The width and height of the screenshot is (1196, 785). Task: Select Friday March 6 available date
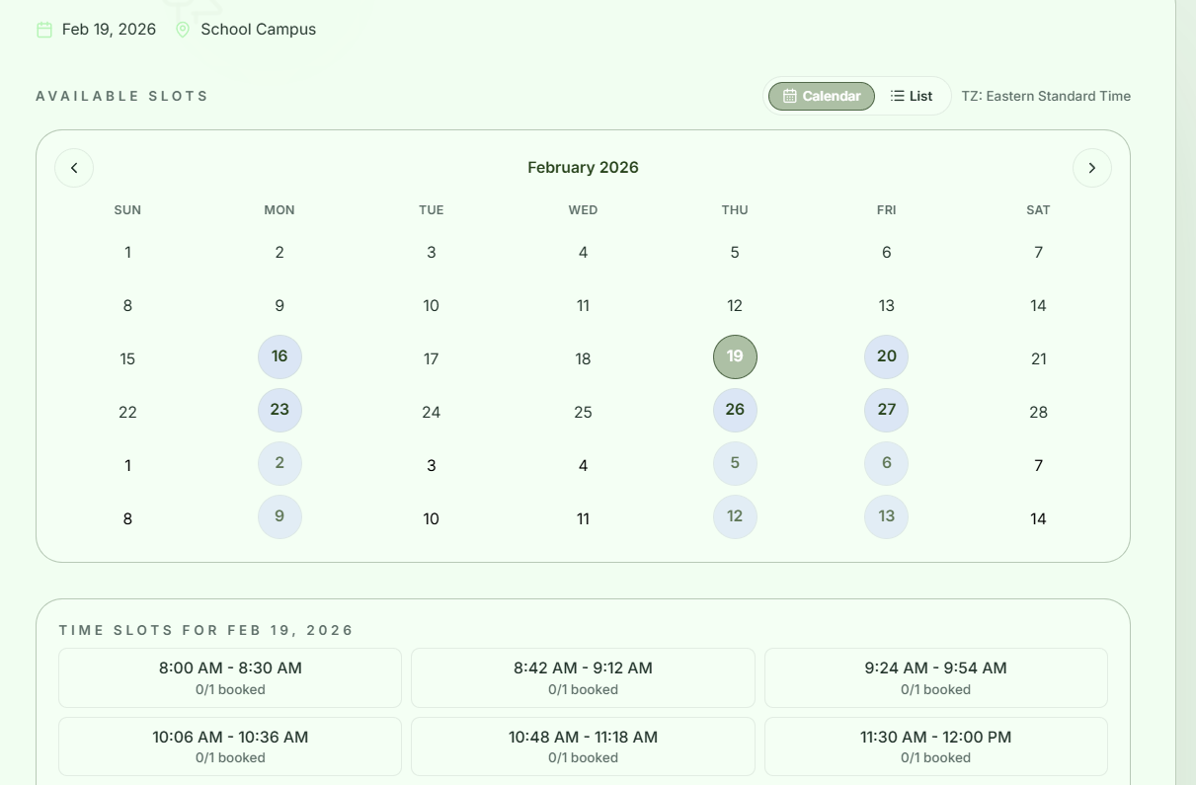click(887, 463)
